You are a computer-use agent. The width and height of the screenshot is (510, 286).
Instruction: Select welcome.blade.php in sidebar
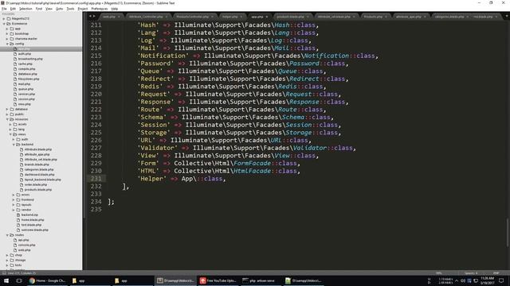pos(35,230)
